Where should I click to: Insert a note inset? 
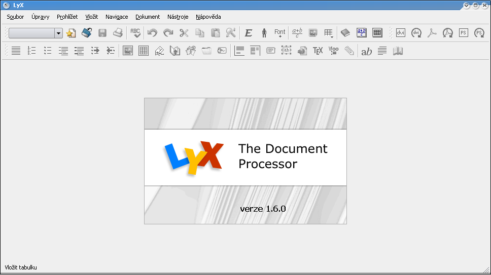271,51
